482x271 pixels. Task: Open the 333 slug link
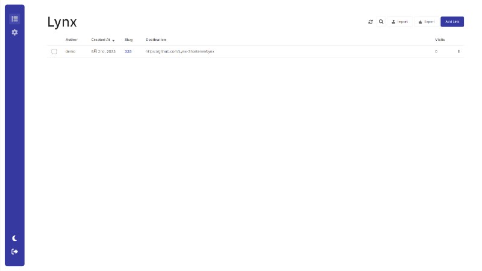(128, 52)
